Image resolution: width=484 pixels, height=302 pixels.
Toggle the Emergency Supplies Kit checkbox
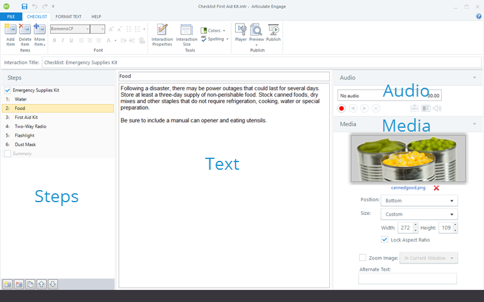[8, 90]
